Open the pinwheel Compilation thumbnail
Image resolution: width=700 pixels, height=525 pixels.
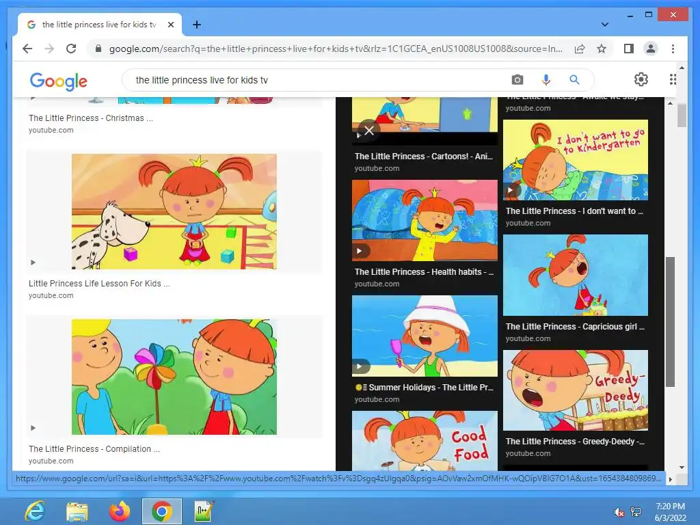point(174,377)
